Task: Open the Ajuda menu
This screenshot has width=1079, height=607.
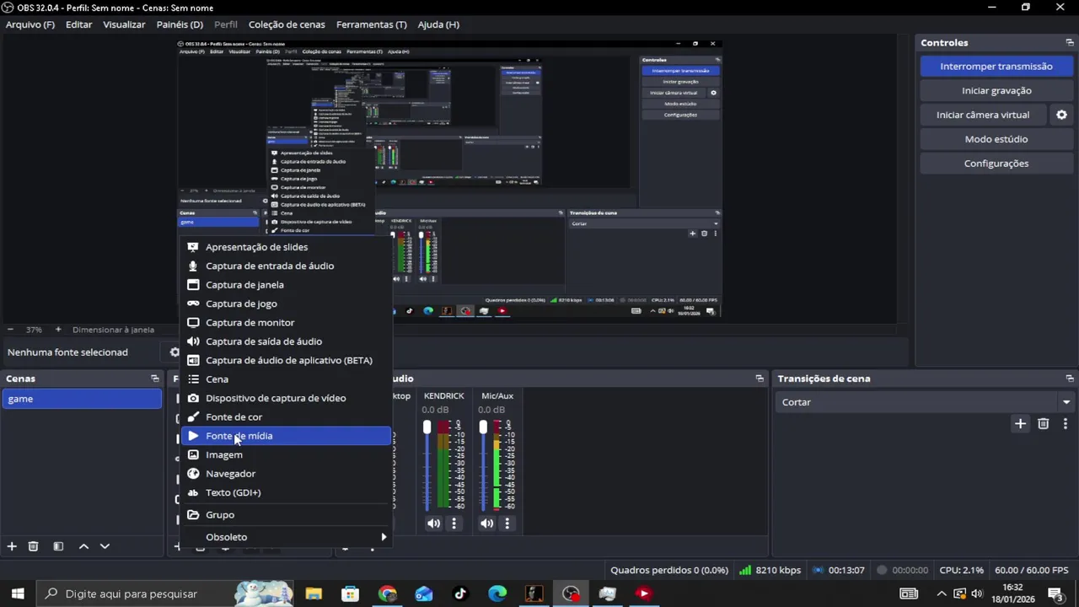Action: pyautogui.click(x=438, y=24)
